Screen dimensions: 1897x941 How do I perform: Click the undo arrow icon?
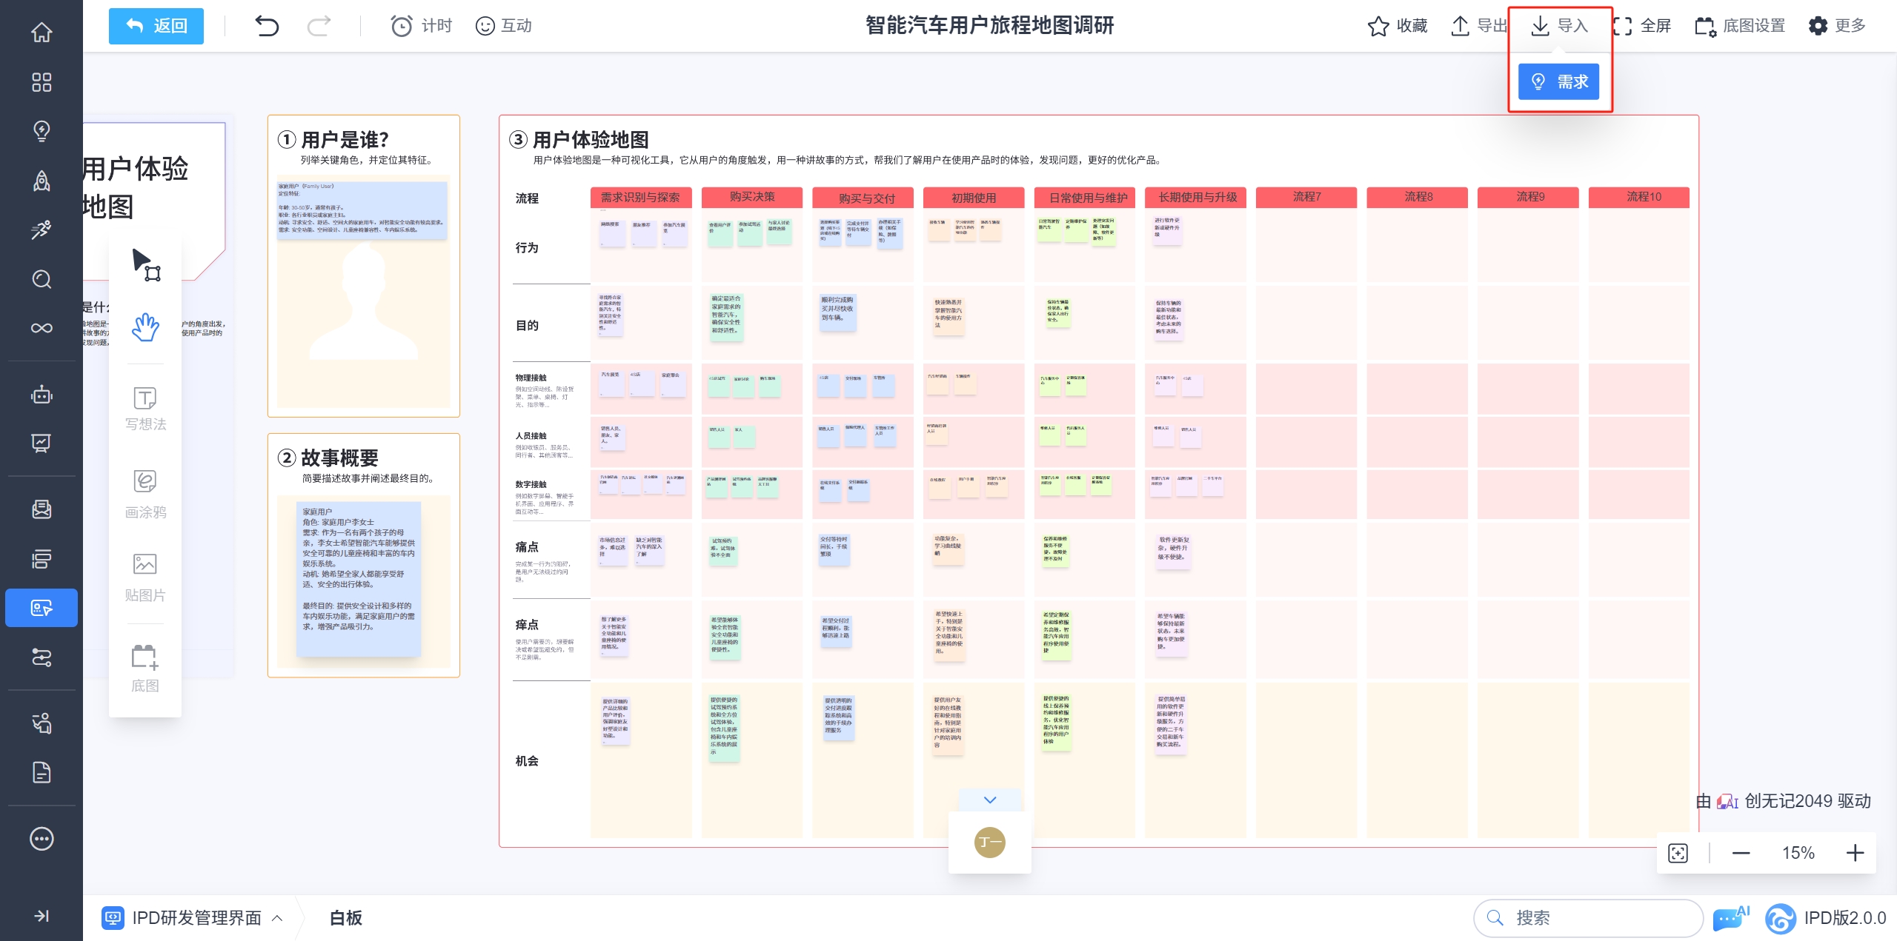point(267,26)
